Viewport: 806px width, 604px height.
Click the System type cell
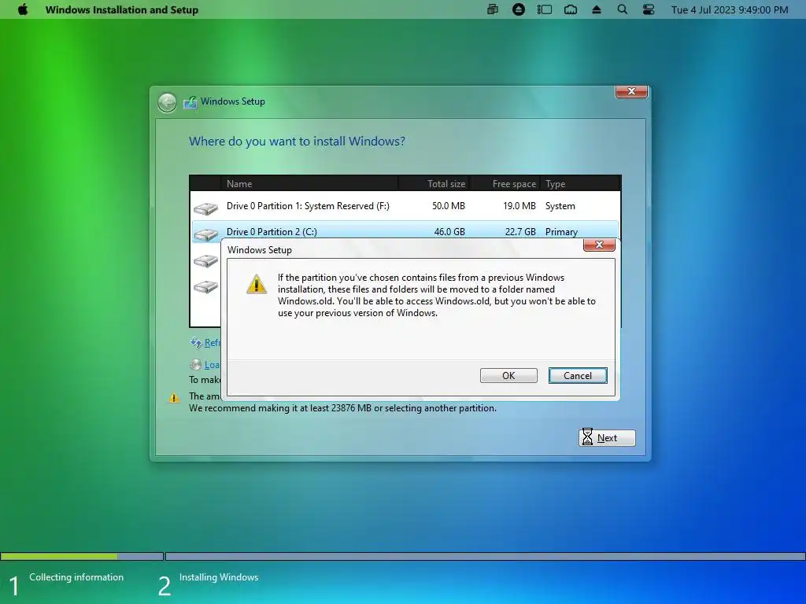560,206
